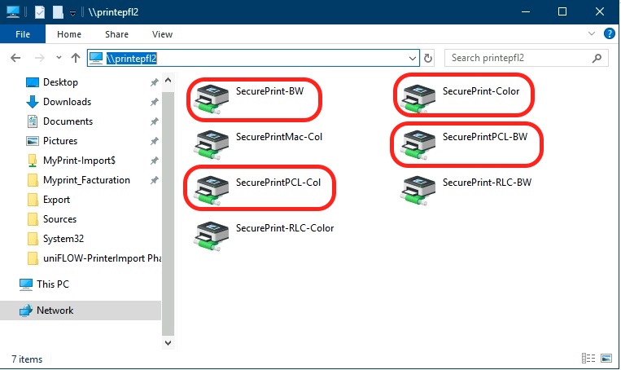621x370 pixels.
Task: Click the SecurePrintPCL-Col name label
Action: (x=278, y=183)
